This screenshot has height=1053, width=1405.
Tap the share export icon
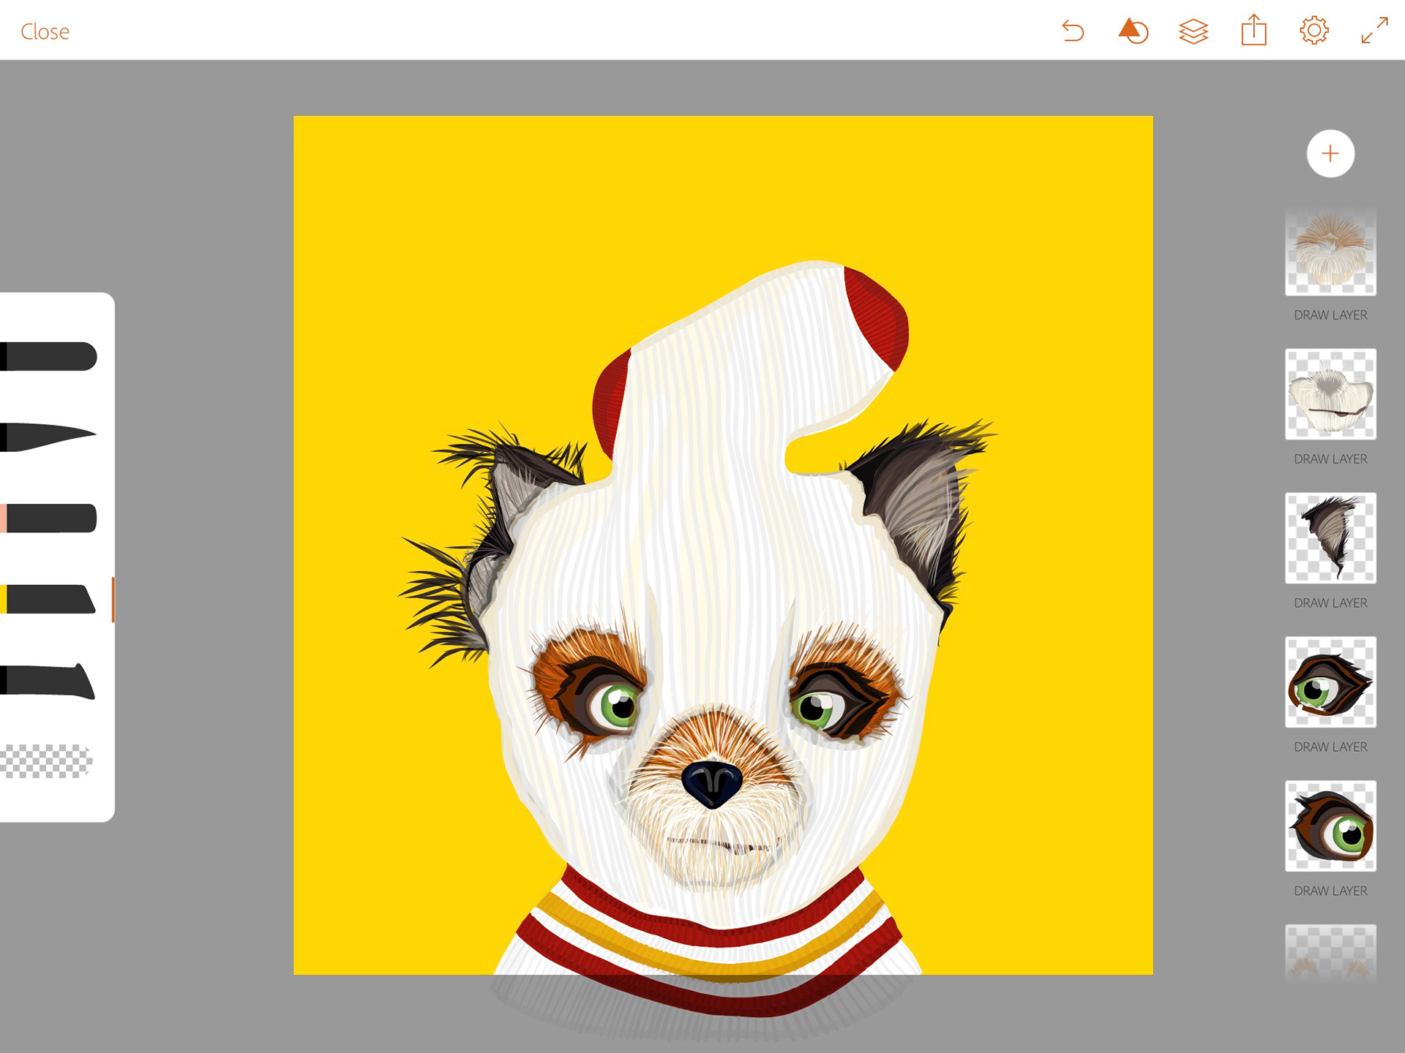pos(1254,31)
